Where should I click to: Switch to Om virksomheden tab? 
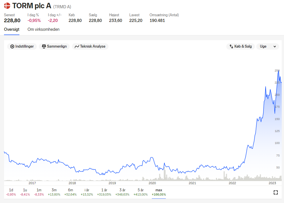click(x=43, y=29)
